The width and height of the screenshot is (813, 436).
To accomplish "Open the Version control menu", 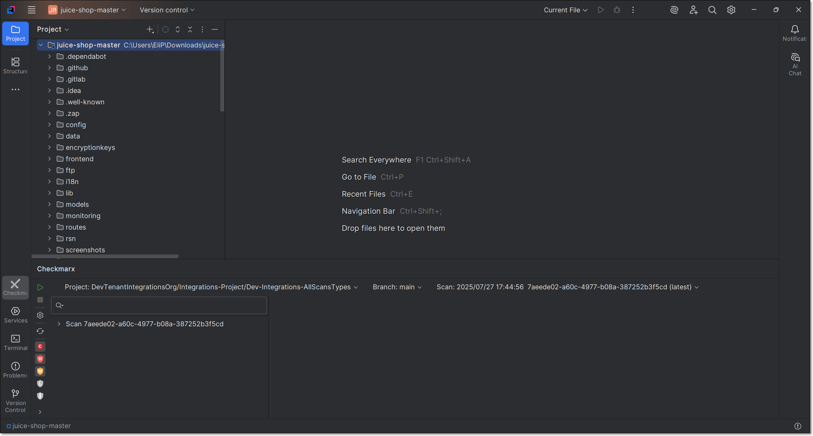I will click(167, 10).
